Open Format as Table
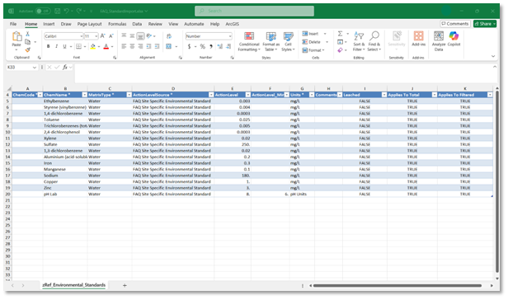 point(270,42)
